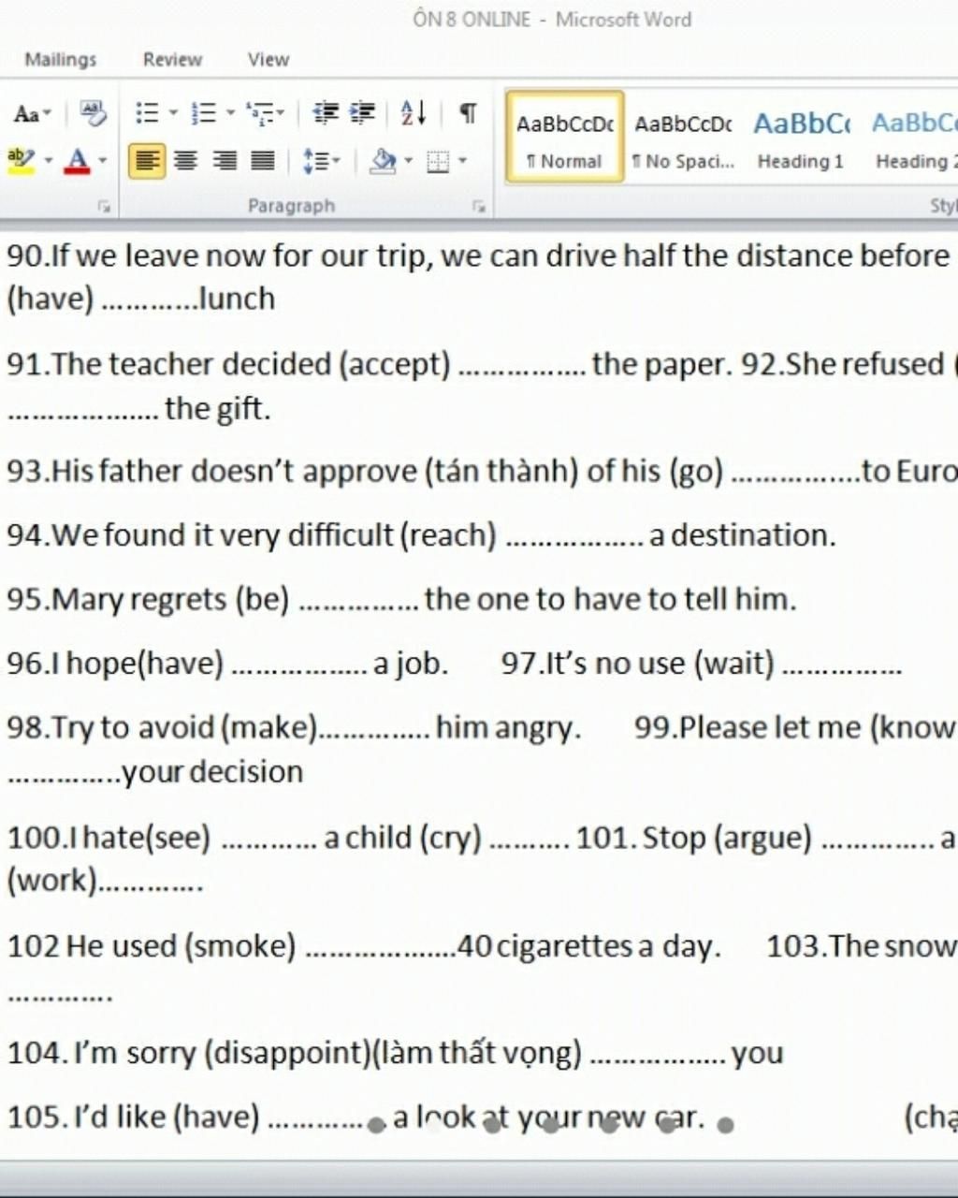The width and height of the screenshot is (958, 1198).
Task: Toggle Justify text alignment
Action: (x=263, y=161)
